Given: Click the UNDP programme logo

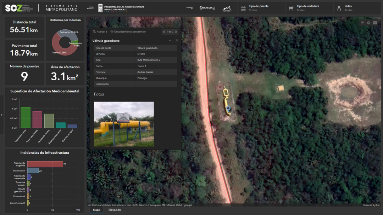Looking at the screenshot, I should point(121,8).
